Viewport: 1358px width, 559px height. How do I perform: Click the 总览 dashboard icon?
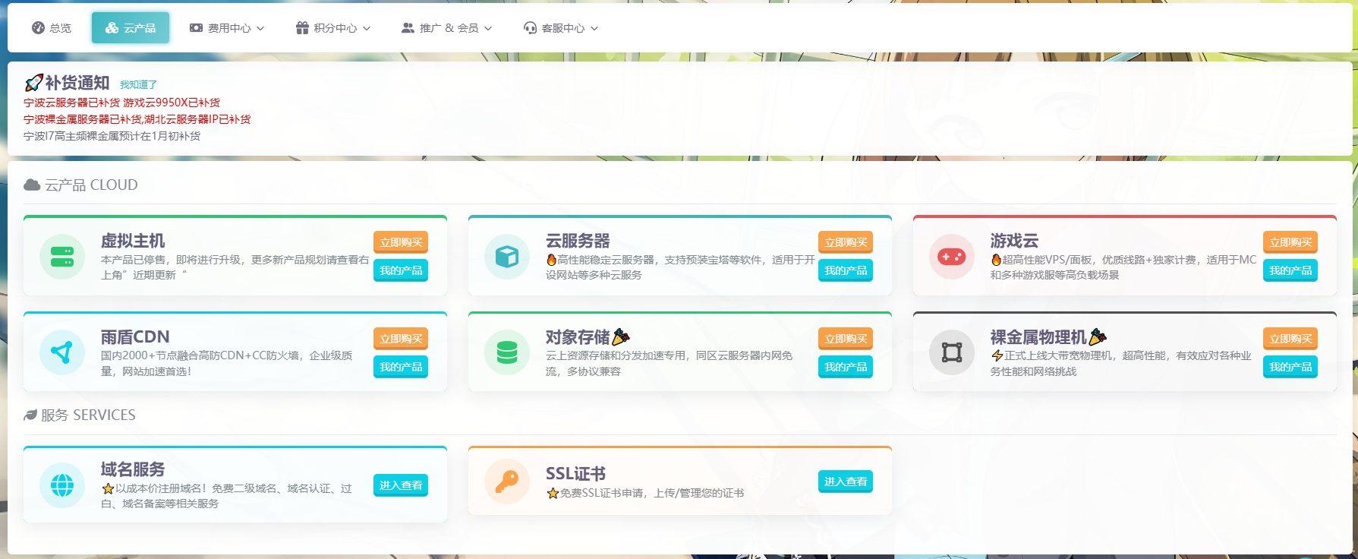(x=38, y=28)
